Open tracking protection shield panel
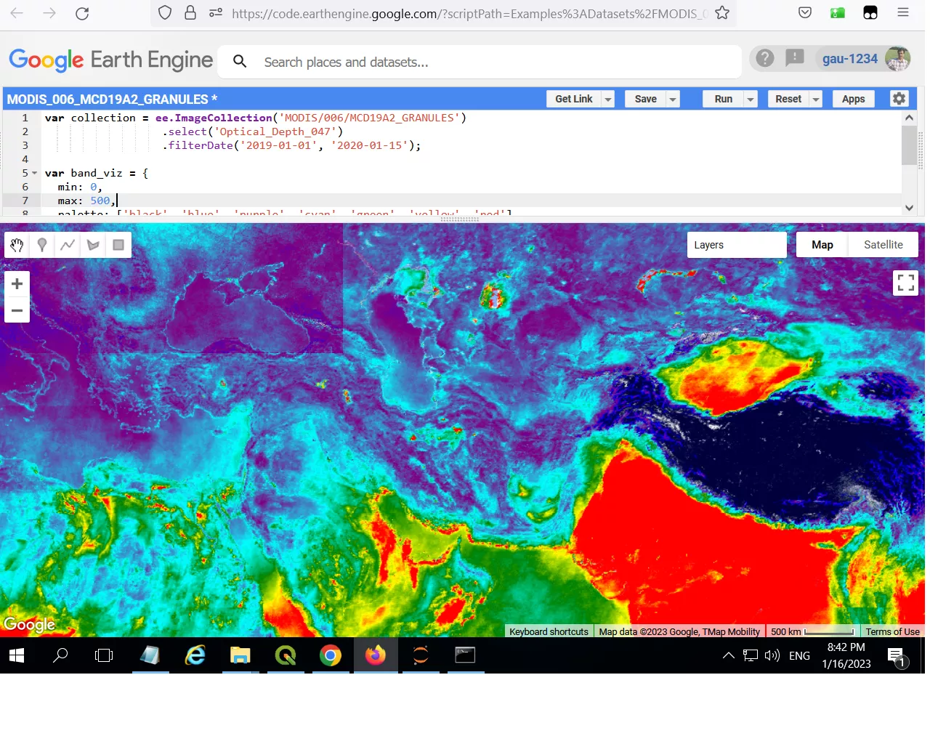 165,13
